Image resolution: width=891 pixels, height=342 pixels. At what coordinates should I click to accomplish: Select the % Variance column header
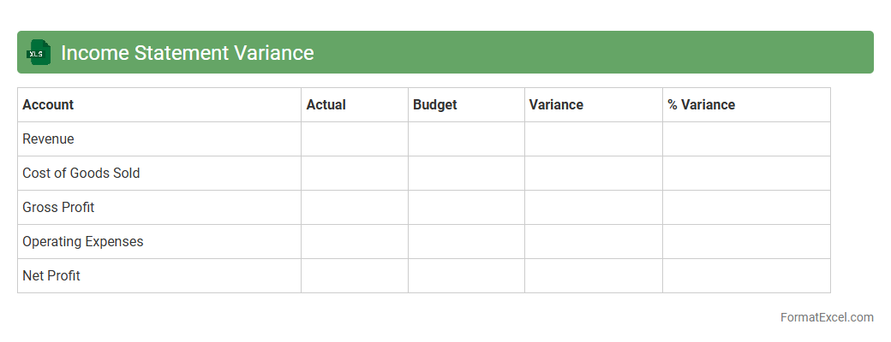[x=702, y=105]
